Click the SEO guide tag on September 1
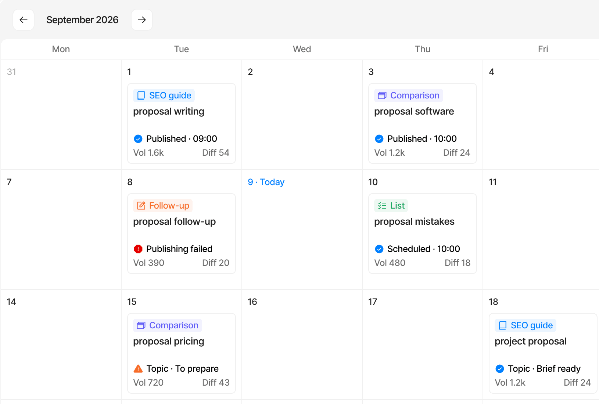The image size is (599, 404). 164,95
